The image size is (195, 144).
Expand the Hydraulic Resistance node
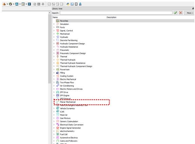54,47
